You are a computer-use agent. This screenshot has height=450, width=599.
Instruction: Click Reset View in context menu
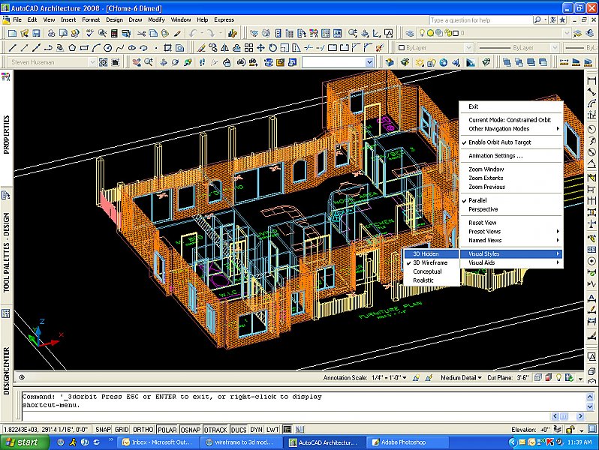click(511, 223)
